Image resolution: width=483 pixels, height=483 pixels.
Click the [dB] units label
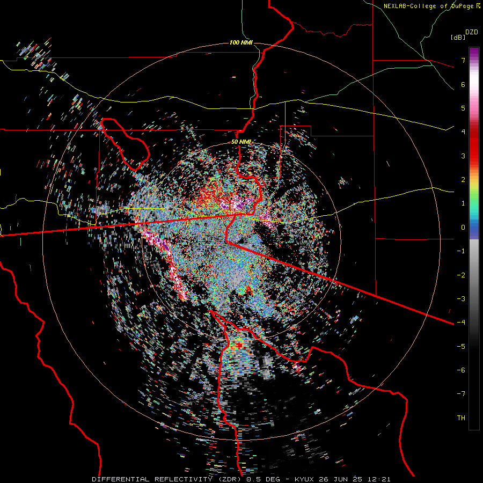pyautogui.click(x=458, y=37)
